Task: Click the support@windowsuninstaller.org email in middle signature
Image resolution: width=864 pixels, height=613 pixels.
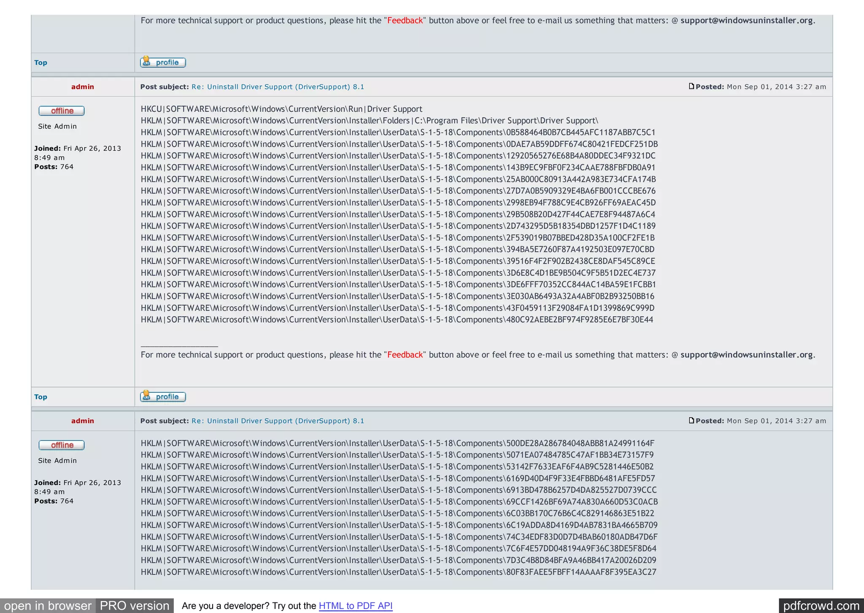Action: coord(746,354)
